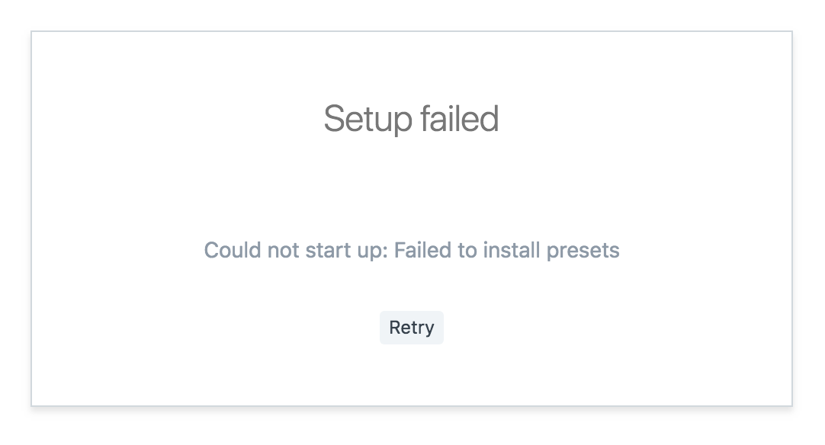Image resolution: width=825 pixels, height=445 pixels.
Task: Click Retry to reinstall presets
Action: click(x=412, y=327)
